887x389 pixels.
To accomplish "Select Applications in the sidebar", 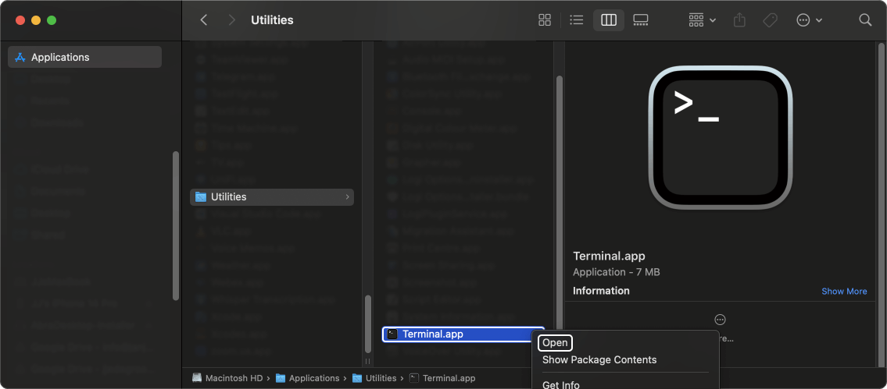I will (x=85, y=57).
